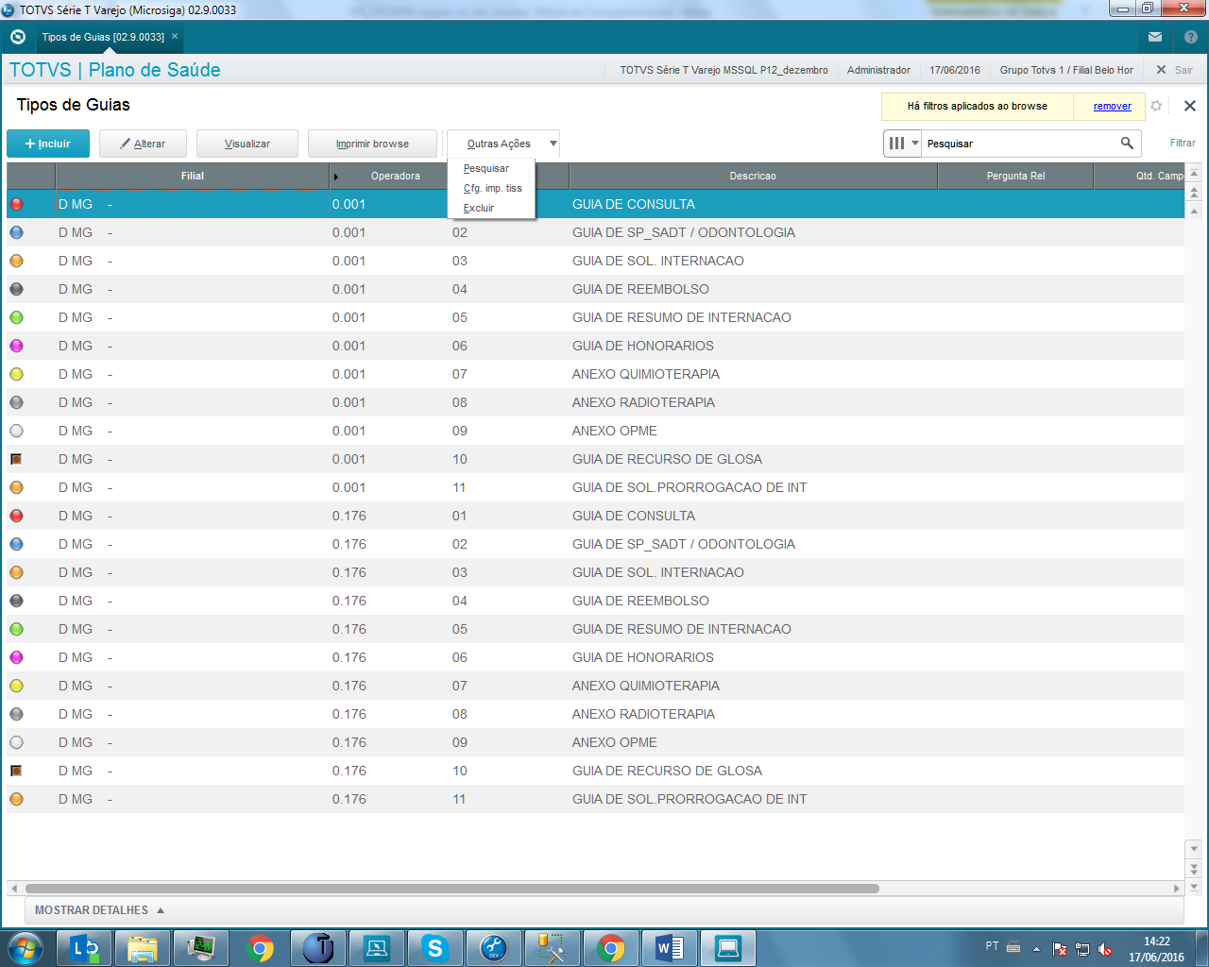Screen dimensions: 1209x967
Task: Show hidden system tray icons arrow
Action: 1036,949
